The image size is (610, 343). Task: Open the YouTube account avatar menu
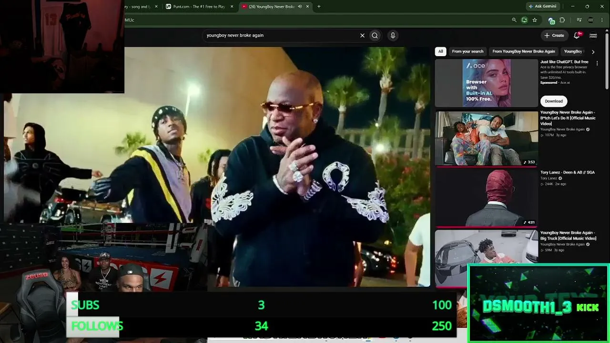click(593, 35)
